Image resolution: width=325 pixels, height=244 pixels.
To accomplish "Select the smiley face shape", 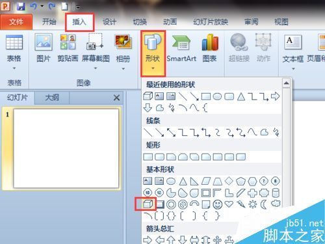I will [218, 204].
